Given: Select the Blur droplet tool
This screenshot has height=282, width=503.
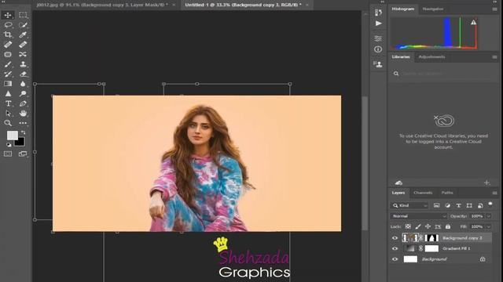Looking at the screenshot, I should 23,84.
